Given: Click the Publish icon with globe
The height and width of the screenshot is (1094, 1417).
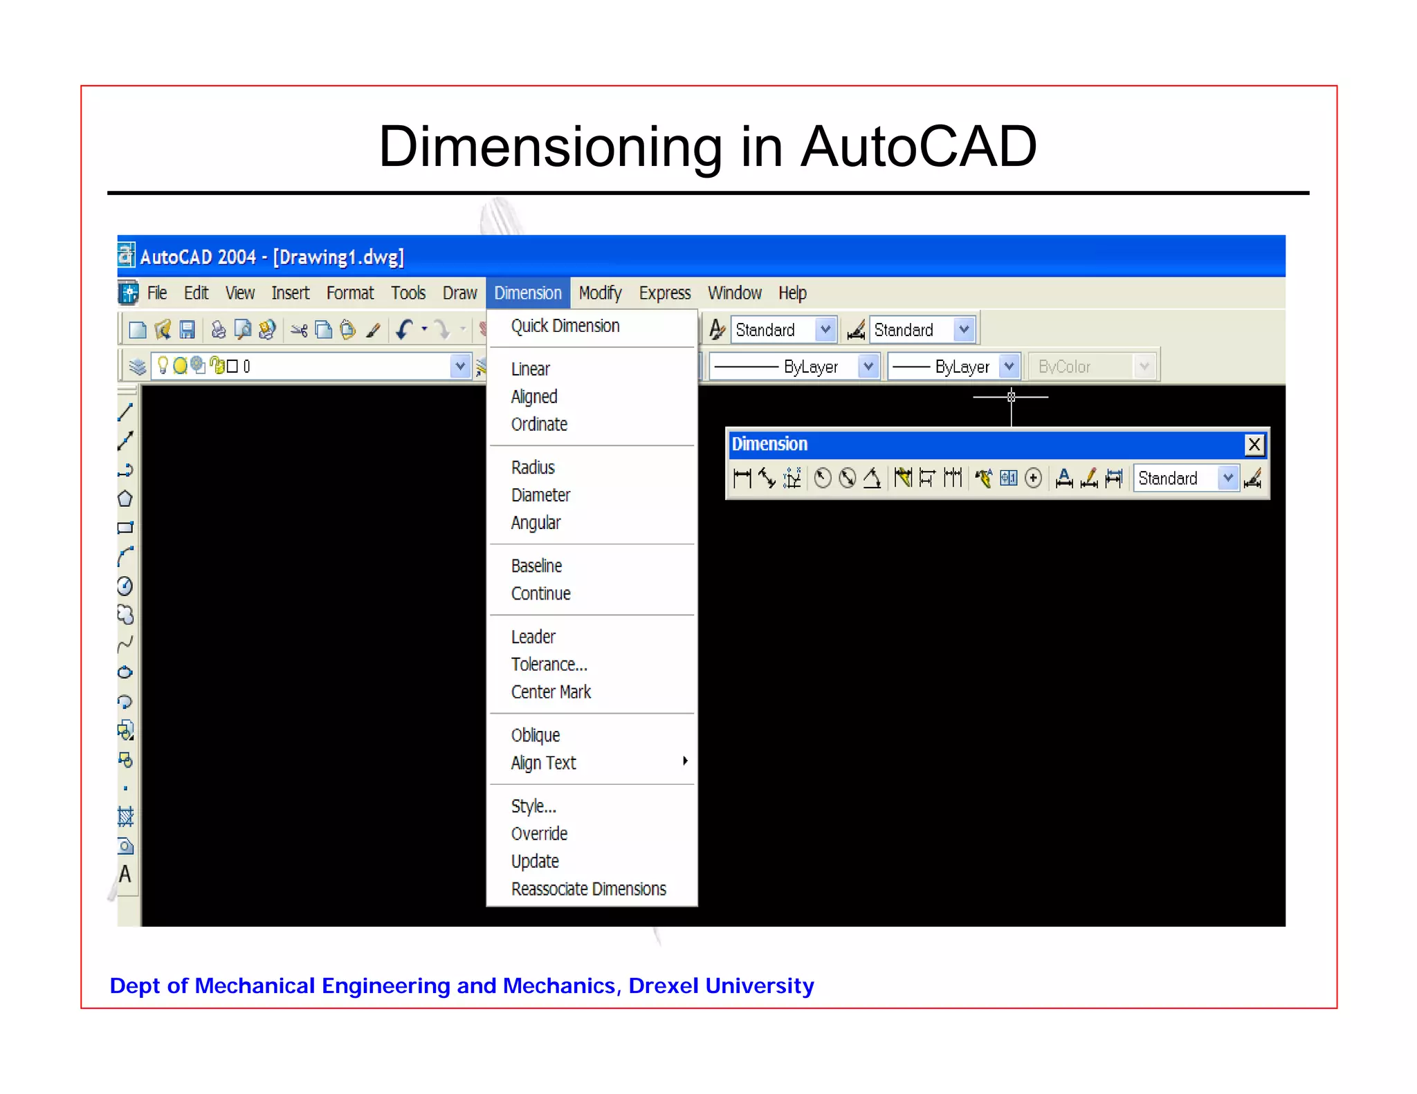Looking at the screenshot, I should point(267,330).
